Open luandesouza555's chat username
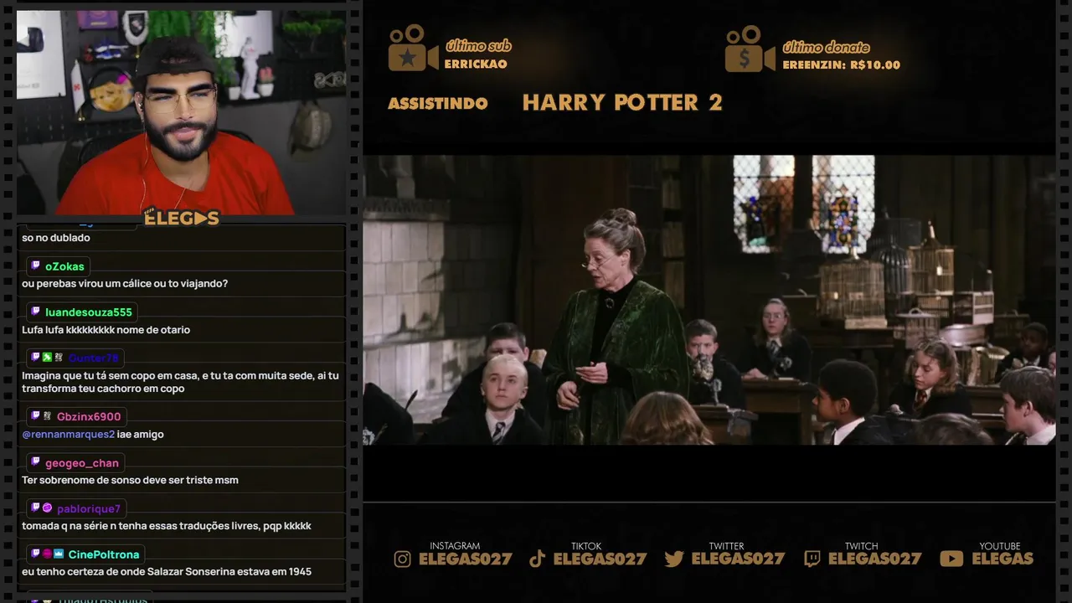The width and height of the screenshot is (1072, 603). (x=89, y=312)
